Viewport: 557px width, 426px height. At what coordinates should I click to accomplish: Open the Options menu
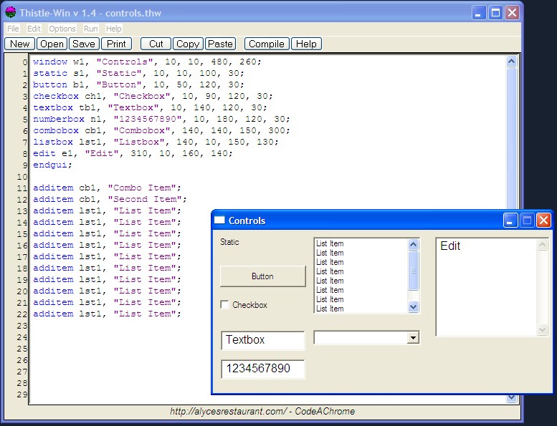point(62,29)
